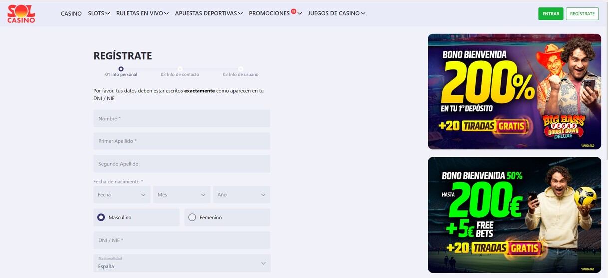Open the Fecha day dropdown

pyautogui.click(x=122, y=195)
